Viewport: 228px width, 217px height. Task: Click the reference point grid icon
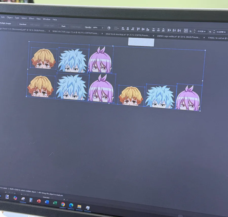[186, 31]
